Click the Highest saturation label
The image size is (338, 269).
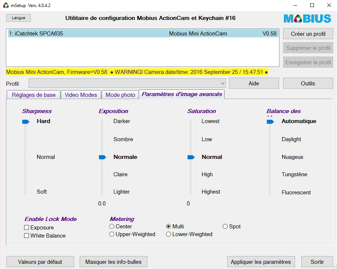211,192
